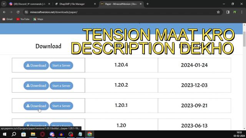
Task: Open the Maps bookmark
Action: click(x=38, y=19)
